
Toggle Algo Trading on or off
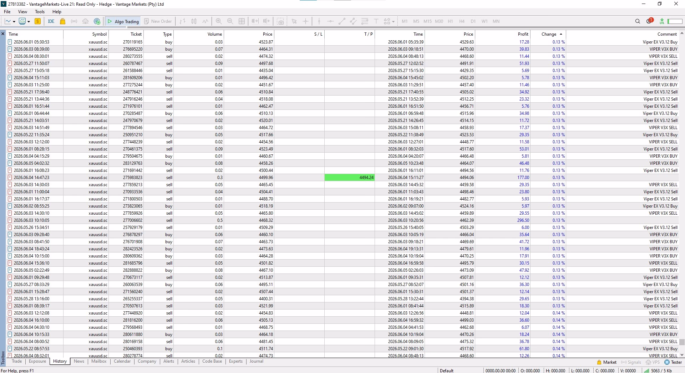(123, 21)
